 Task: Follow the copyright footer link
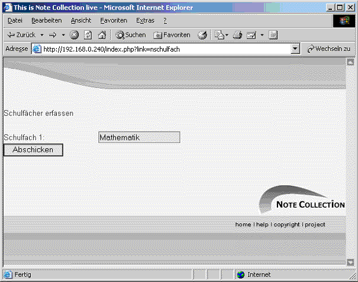click(x=286, y=225)
